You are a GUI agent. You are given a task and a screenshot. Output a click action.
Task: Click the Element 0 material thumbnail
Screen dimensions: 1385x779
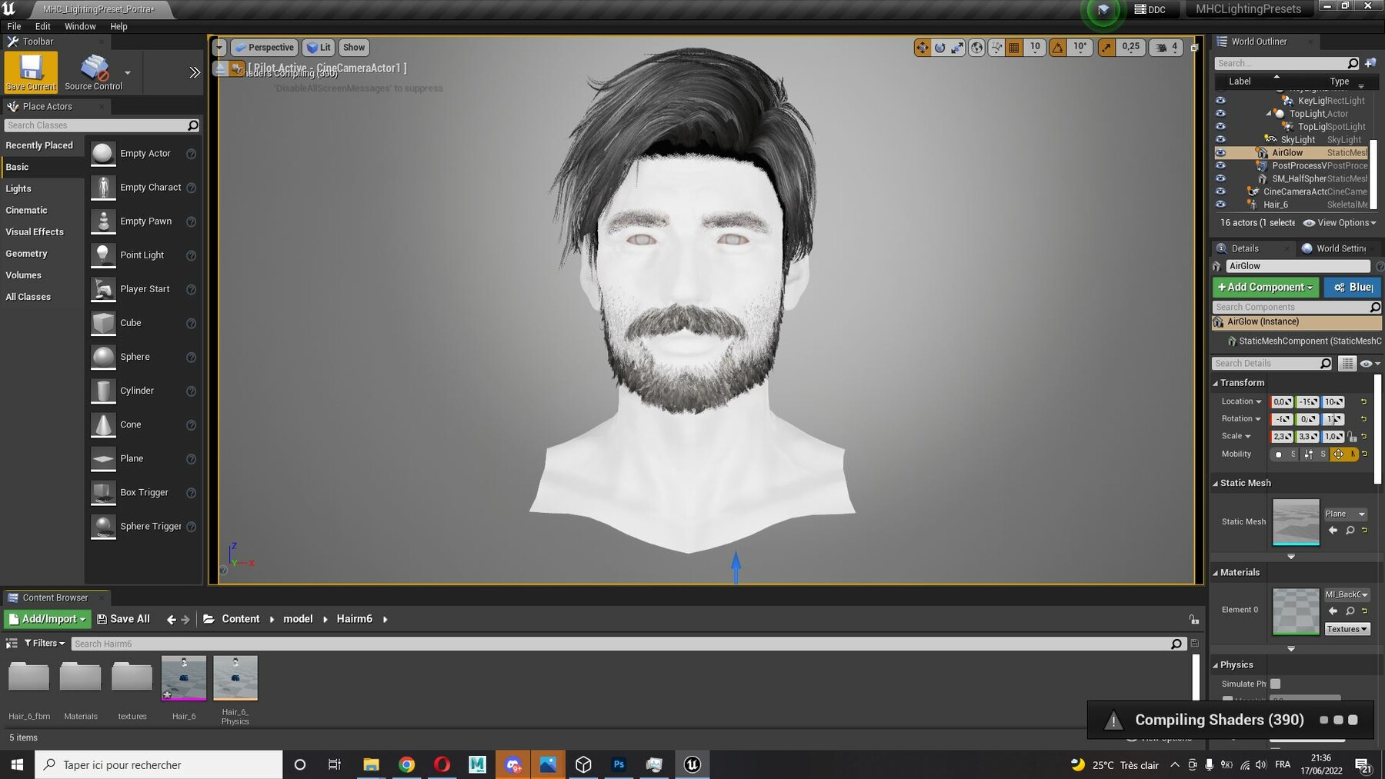click(x=1296, y=611)
